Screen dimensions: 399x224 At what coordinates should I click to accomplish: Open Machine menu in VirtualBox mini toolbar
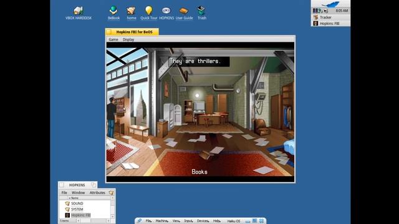[162, 221]
